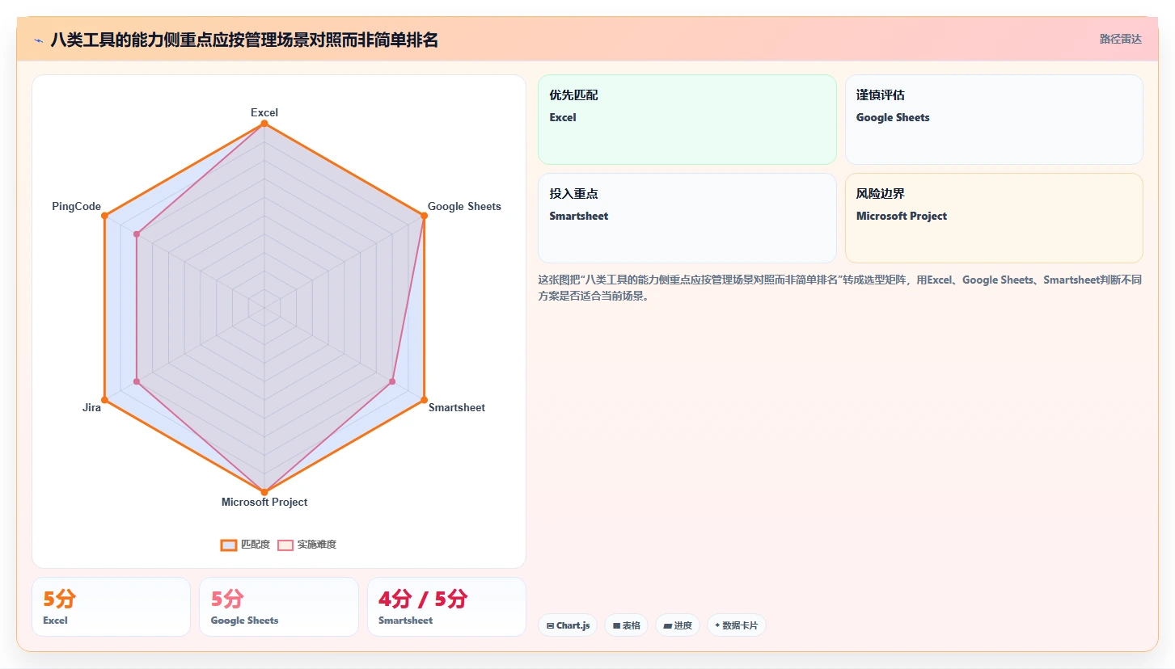Screen dimensions: 1175x669
Task: Click the orange data point at Smartsheet vertex
Action: tap(424, 400)
